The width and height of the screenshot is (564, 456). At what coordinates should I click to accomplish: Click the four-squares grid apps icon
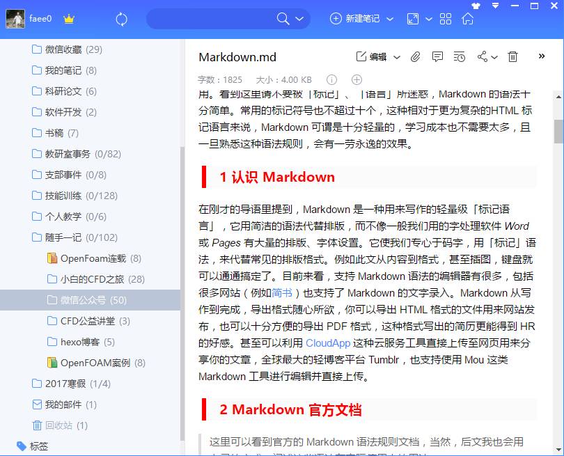coord(446,19)
